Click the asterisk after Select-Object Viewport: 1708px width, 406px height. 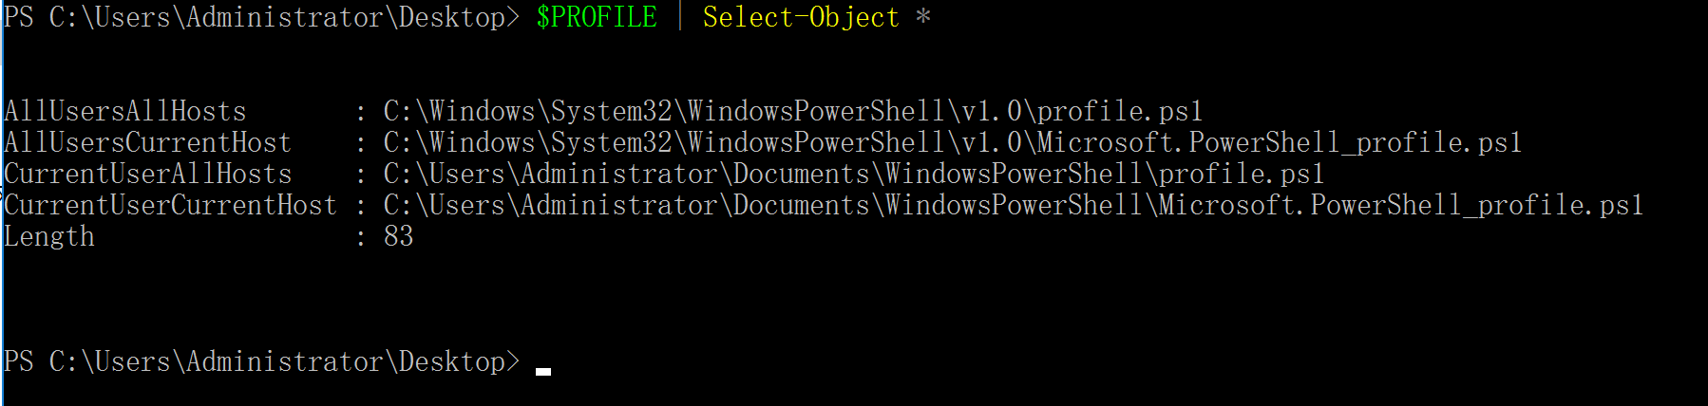click(922, 17)
